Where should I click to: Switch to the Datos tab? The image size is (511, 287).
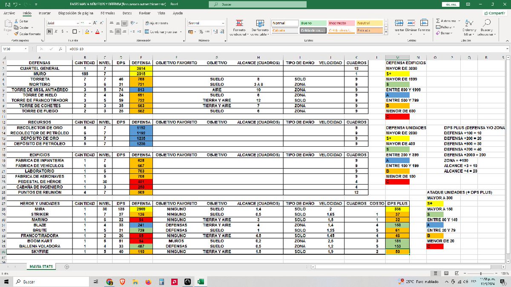click(x=127, y=13)
